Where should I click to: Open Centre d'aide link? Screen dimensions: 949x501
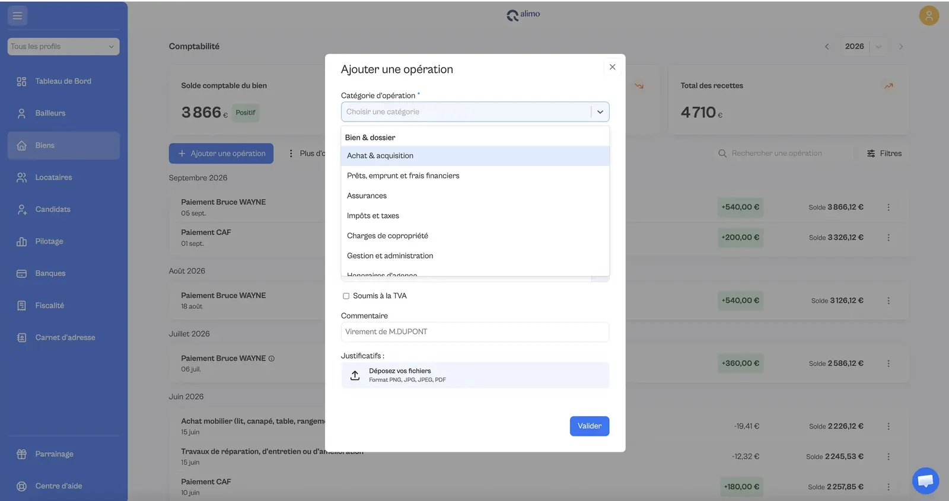(x=63, y=486)
